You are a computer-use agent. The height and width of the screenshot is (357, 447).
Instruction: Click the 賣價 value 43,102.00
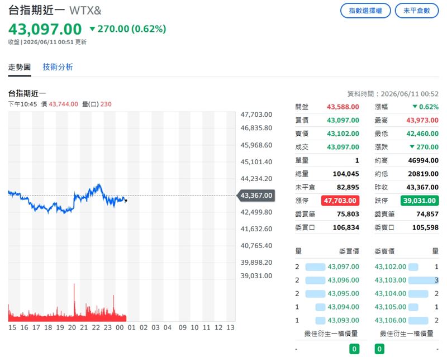click(x=343, y=134)
